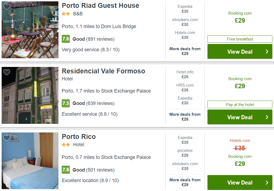
Task: Show more deals from £29 for Porto Rico
Action: [185, 182]
